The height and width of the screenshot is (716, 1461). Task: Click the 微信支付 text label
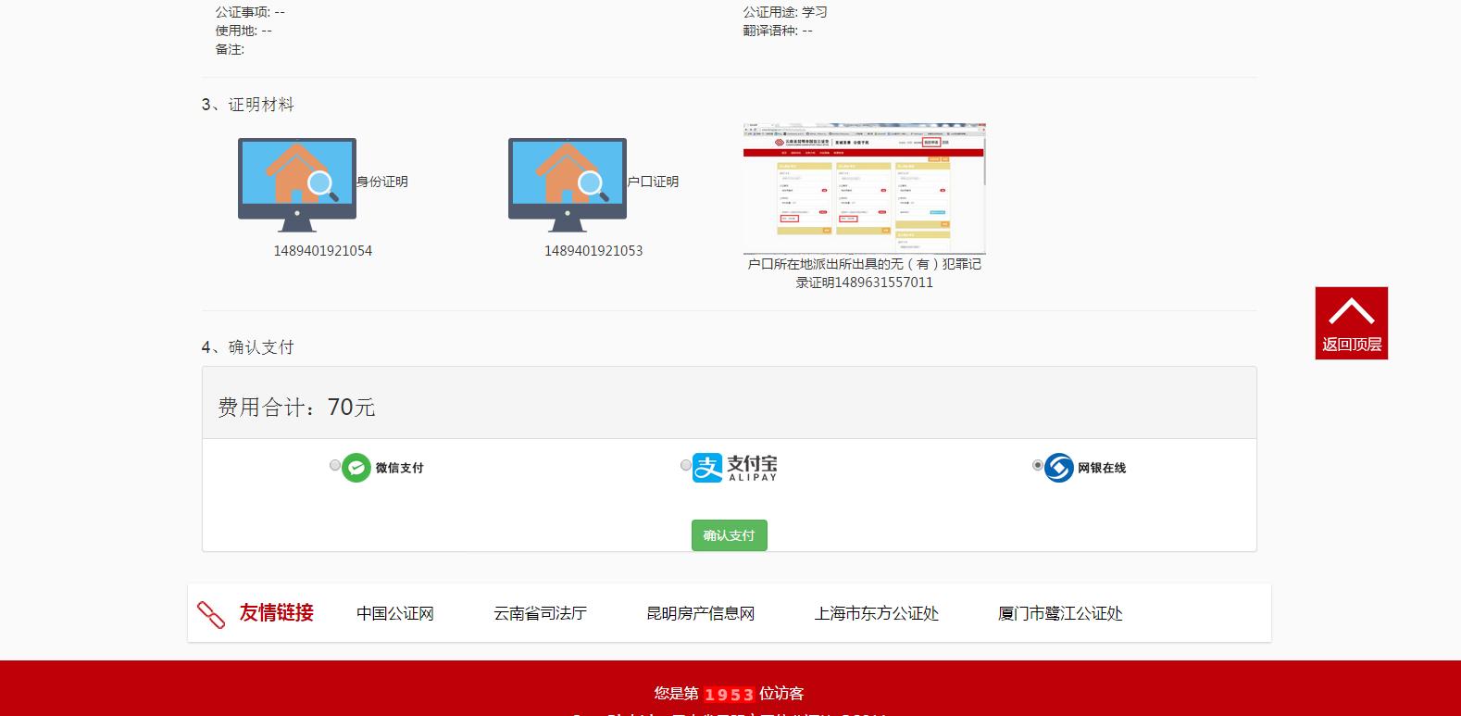(x=399, y=468)
